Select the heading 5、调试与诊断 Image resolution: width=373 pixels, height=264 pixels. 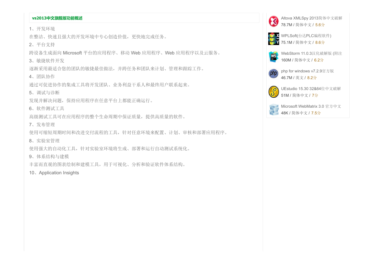click(44, 93)
